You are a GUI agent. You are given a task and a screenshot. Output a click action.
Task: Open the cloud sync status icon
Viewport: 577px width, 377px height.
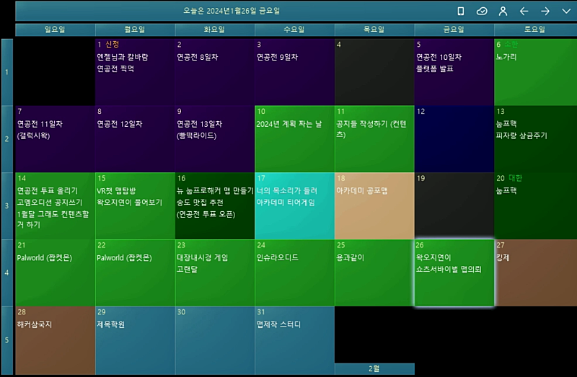pos(482,11)
